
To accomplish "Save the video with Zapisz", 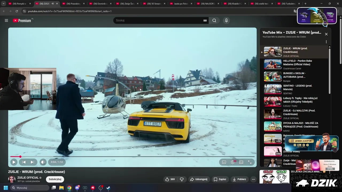I will [220, 179].
